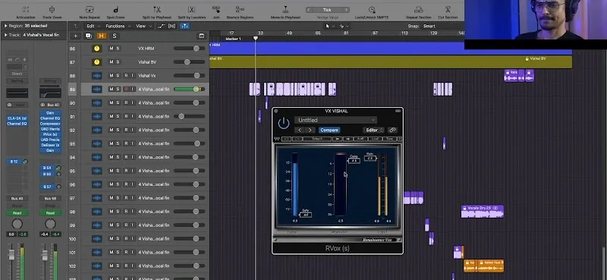Open the Bus 40 output slot on left strip
The width and height of the screenshot is (607, 280).
coord(17,198)
